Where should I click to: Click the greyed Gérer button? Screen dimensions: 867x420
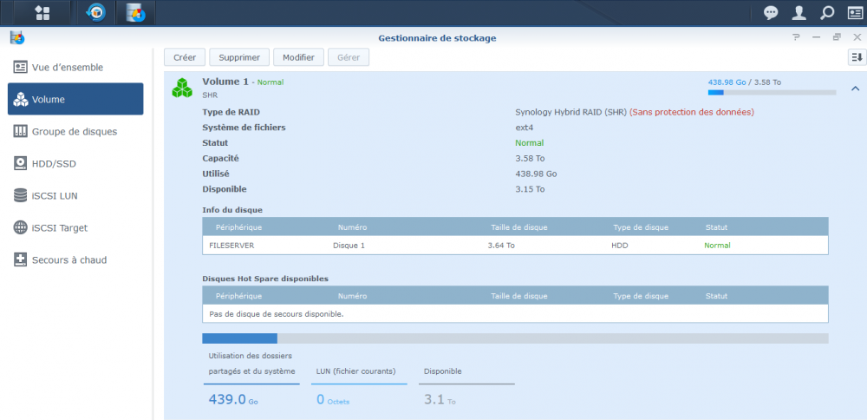[x=349, y=57]
